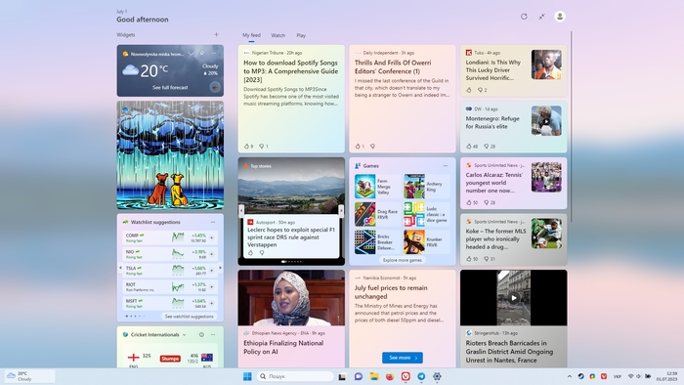Open Telegram from taskbar

point(421,376)
